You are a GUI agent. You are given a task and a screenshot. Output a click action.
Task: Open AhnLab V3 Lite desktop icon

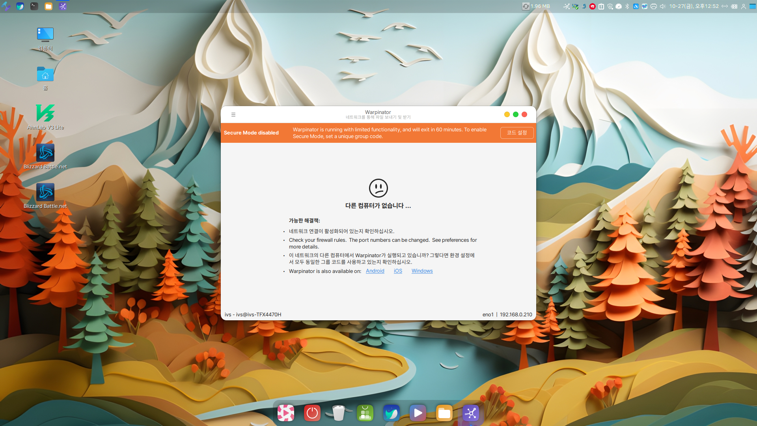(45, 114)
